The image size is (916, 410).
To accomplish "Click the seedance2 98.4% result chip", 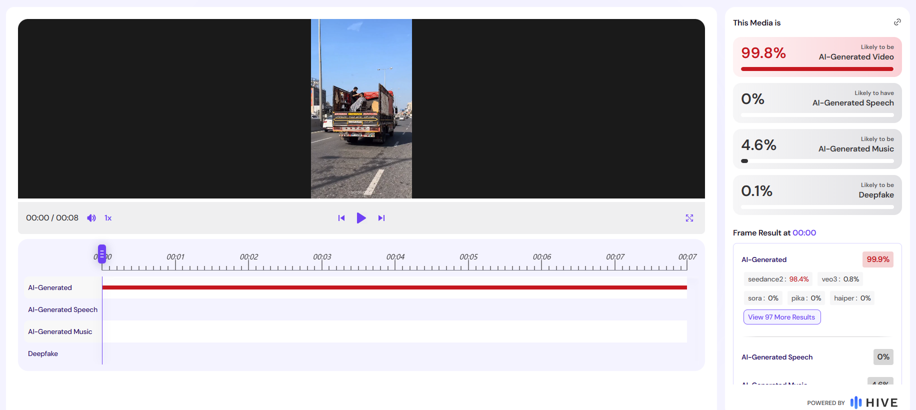I will [778, 279].
